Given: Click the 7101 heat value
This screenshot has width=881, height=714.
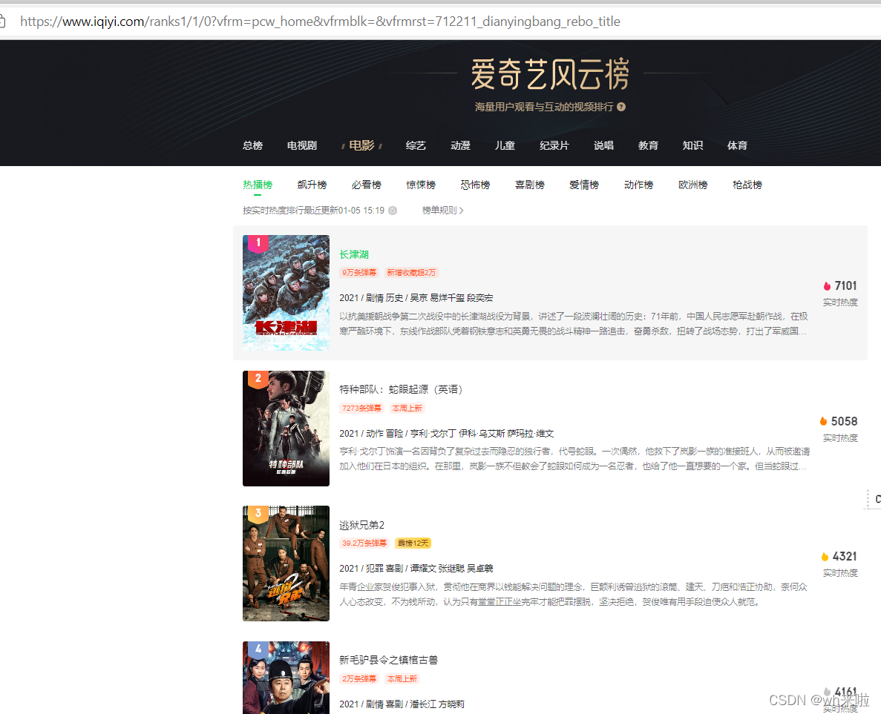Looking at the screenshot, I should click(845, 286).
